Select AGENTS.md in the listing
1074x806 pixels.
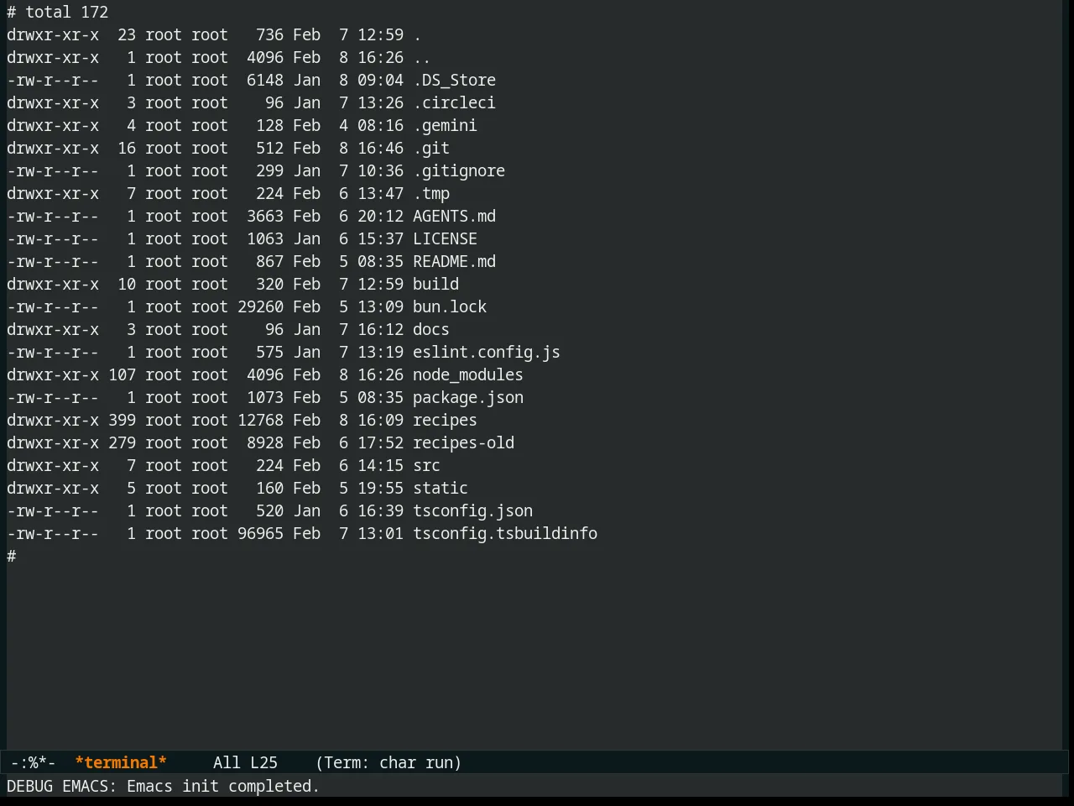coord(454,217)
